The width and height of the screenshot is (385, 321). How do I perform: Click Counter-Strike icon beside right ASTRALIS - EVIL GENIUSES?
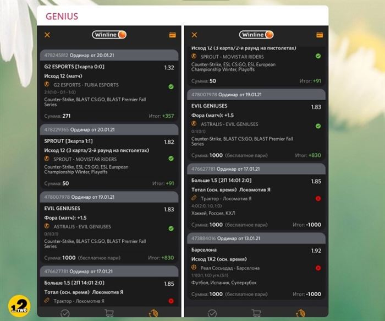point(194,124)
